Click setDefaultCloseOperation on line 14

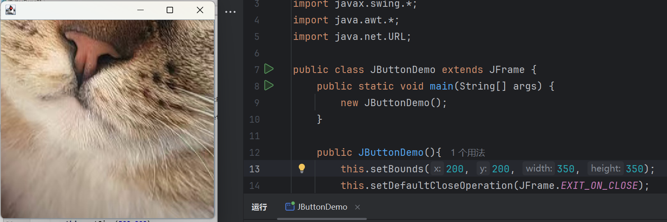[x=442, y=185]
